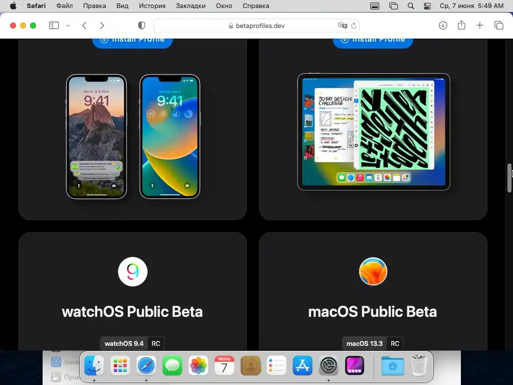
Task: Open the purple app icon in Dock
Action: [355, 365]
